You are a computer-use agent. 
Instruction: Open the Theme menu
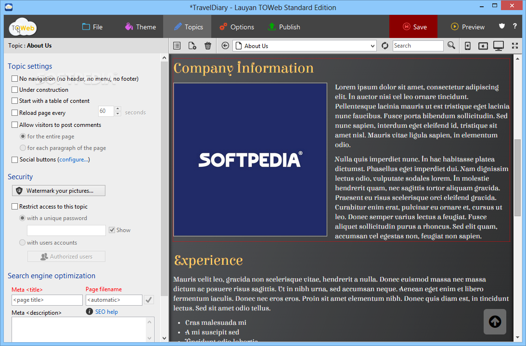[x=141, y=27]
